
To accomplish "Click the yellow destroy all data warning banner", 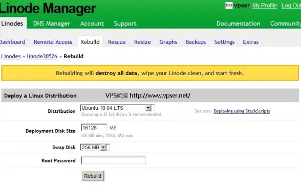I will [150, 73].
